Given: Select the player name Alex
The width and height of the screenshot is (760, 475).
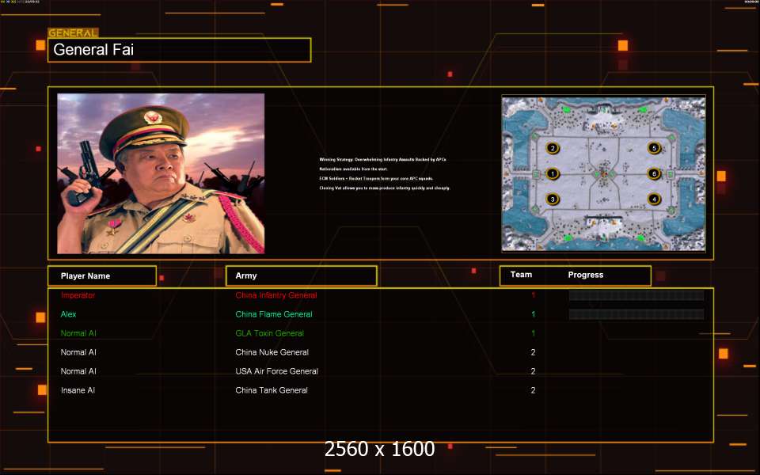Looking at the screenshot, I should tap(68, 314).
